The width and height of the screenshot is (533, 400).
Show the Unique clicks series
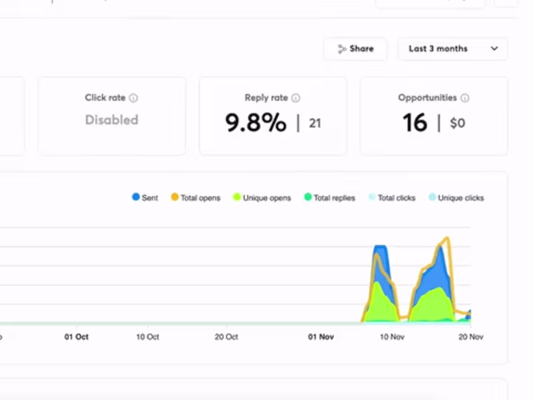pyautogui.click(x=456, y=197)
